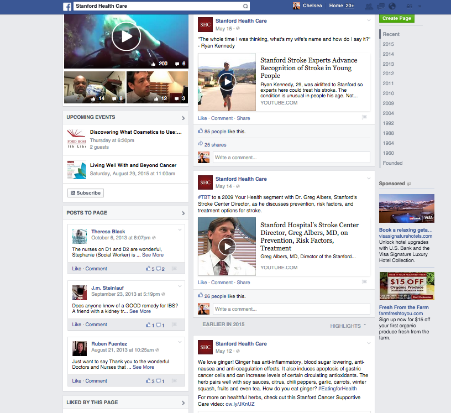Image resolution: width=451 pixels, height=413 pixels.
Task: Expand the Posts to Page section arrow
Action: coord(183,213)
